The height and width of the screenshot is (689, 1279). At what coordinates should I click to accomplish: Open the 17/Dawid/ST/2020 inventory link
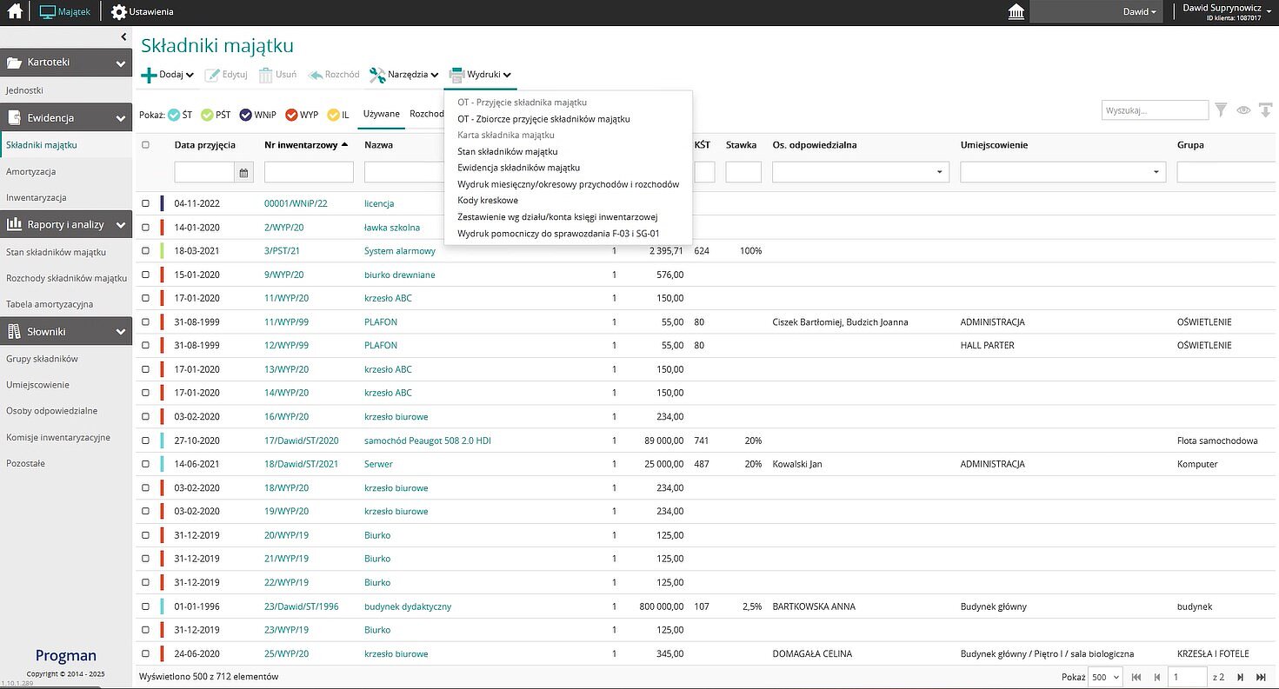[301, 441]
